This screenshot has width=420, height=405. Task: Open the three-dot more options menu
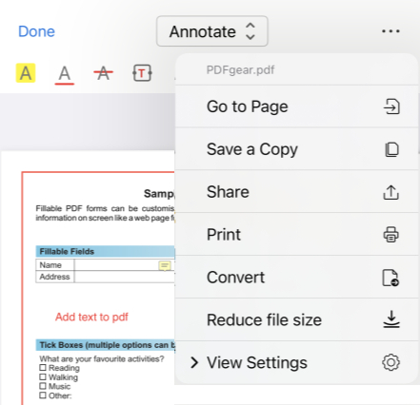(x=390, y=31)
